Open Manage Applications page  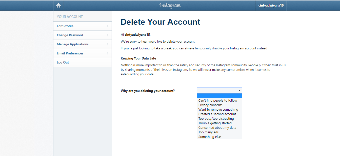73,44
